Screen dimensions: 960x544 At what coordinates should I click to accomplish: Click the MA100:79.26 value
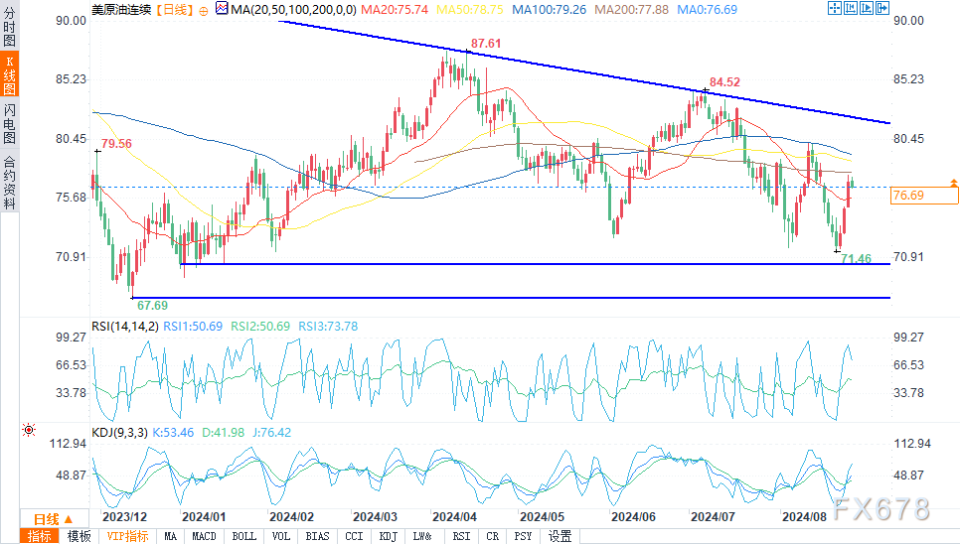click(x=550, y=10)
